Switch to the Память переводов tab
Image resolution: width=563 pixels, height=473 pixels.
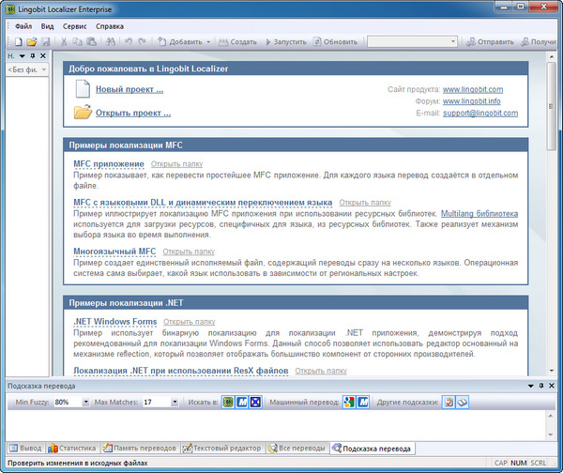pos(140,449)
